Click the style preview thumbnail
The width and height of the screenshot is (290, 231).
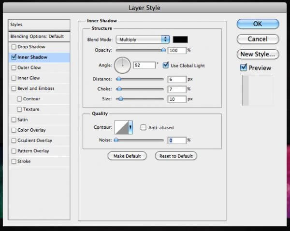[258, 90]
